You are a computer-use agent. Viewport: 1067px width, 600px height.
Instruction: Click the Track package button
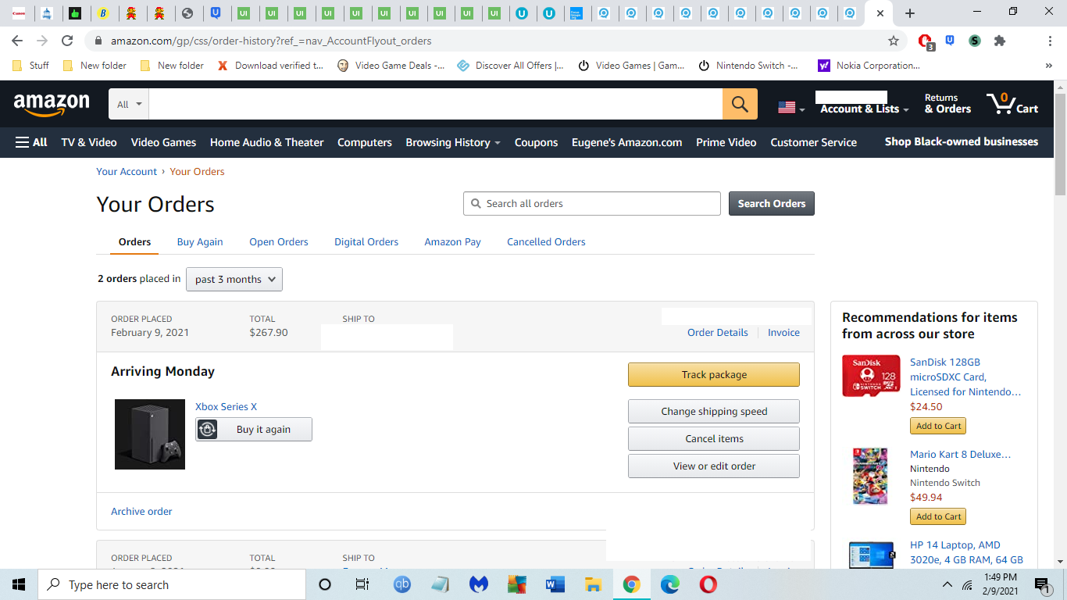[x=714, y=375]
